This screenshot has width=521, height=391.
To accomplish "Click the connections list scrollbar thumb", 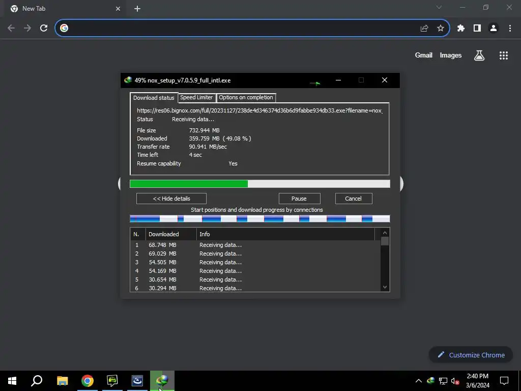I will (385, 241).
